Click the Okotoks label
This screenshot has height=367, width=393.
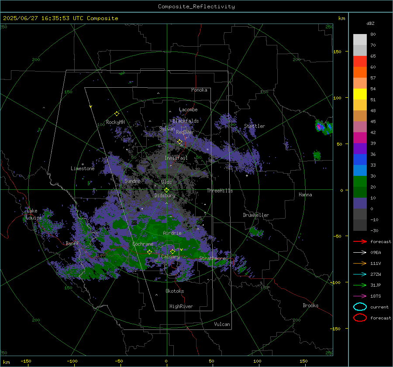[x=175, y=291]
